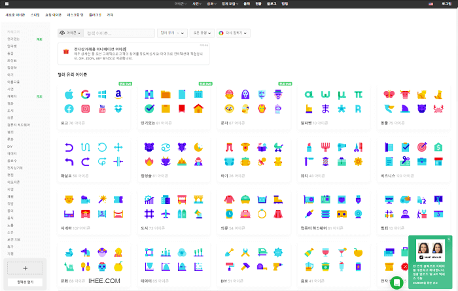Expand the 아이콘 menu in the top bar
The height and width of the screenshot is (291, 458).
[180, 4]
